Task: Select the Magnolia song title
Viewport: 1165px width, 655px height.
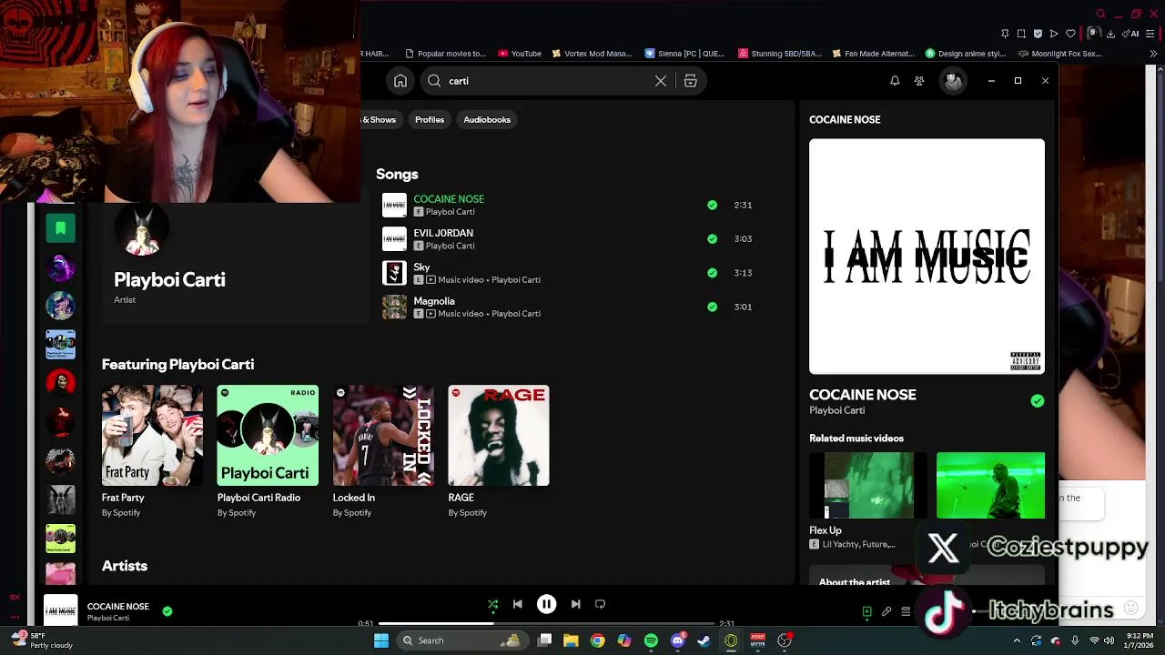Action: tap(434, 301)
